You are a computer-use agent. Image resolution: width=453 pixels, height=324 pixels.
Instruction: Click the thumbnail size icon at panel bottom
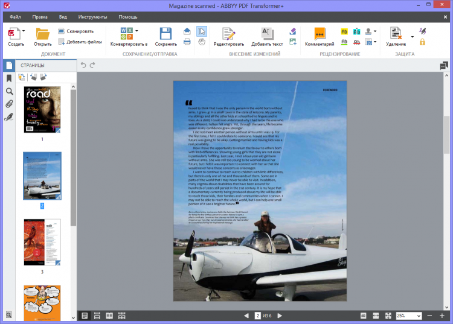click(9, 315)
